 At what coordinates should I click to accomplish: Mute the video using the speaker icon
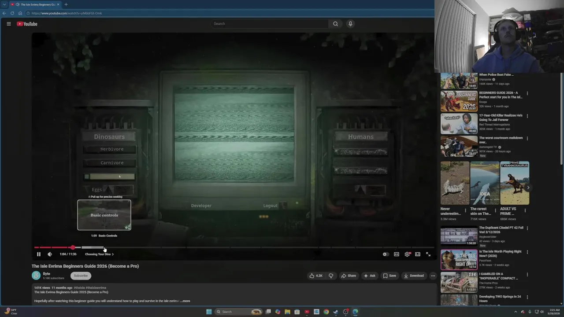(50, 254)
